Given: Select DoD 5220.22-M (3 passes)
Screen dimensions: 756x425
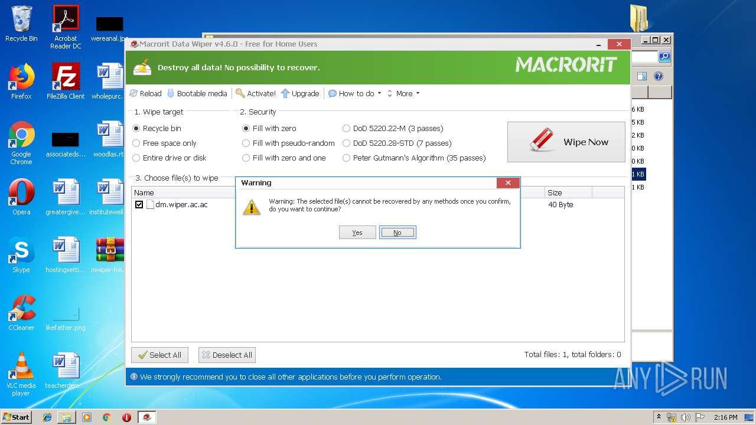Looking at the screenshot, I should pyautogui.click(x=393, y=128).
